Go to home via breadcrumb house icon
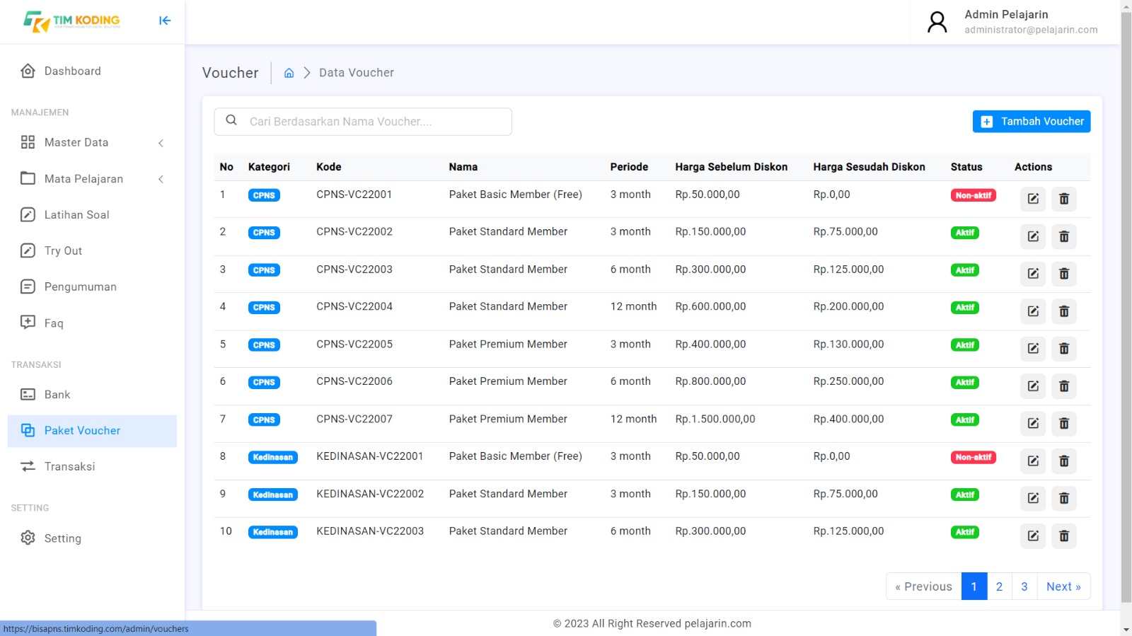The height and width of the screenshot is (636, 1132). 289,73
